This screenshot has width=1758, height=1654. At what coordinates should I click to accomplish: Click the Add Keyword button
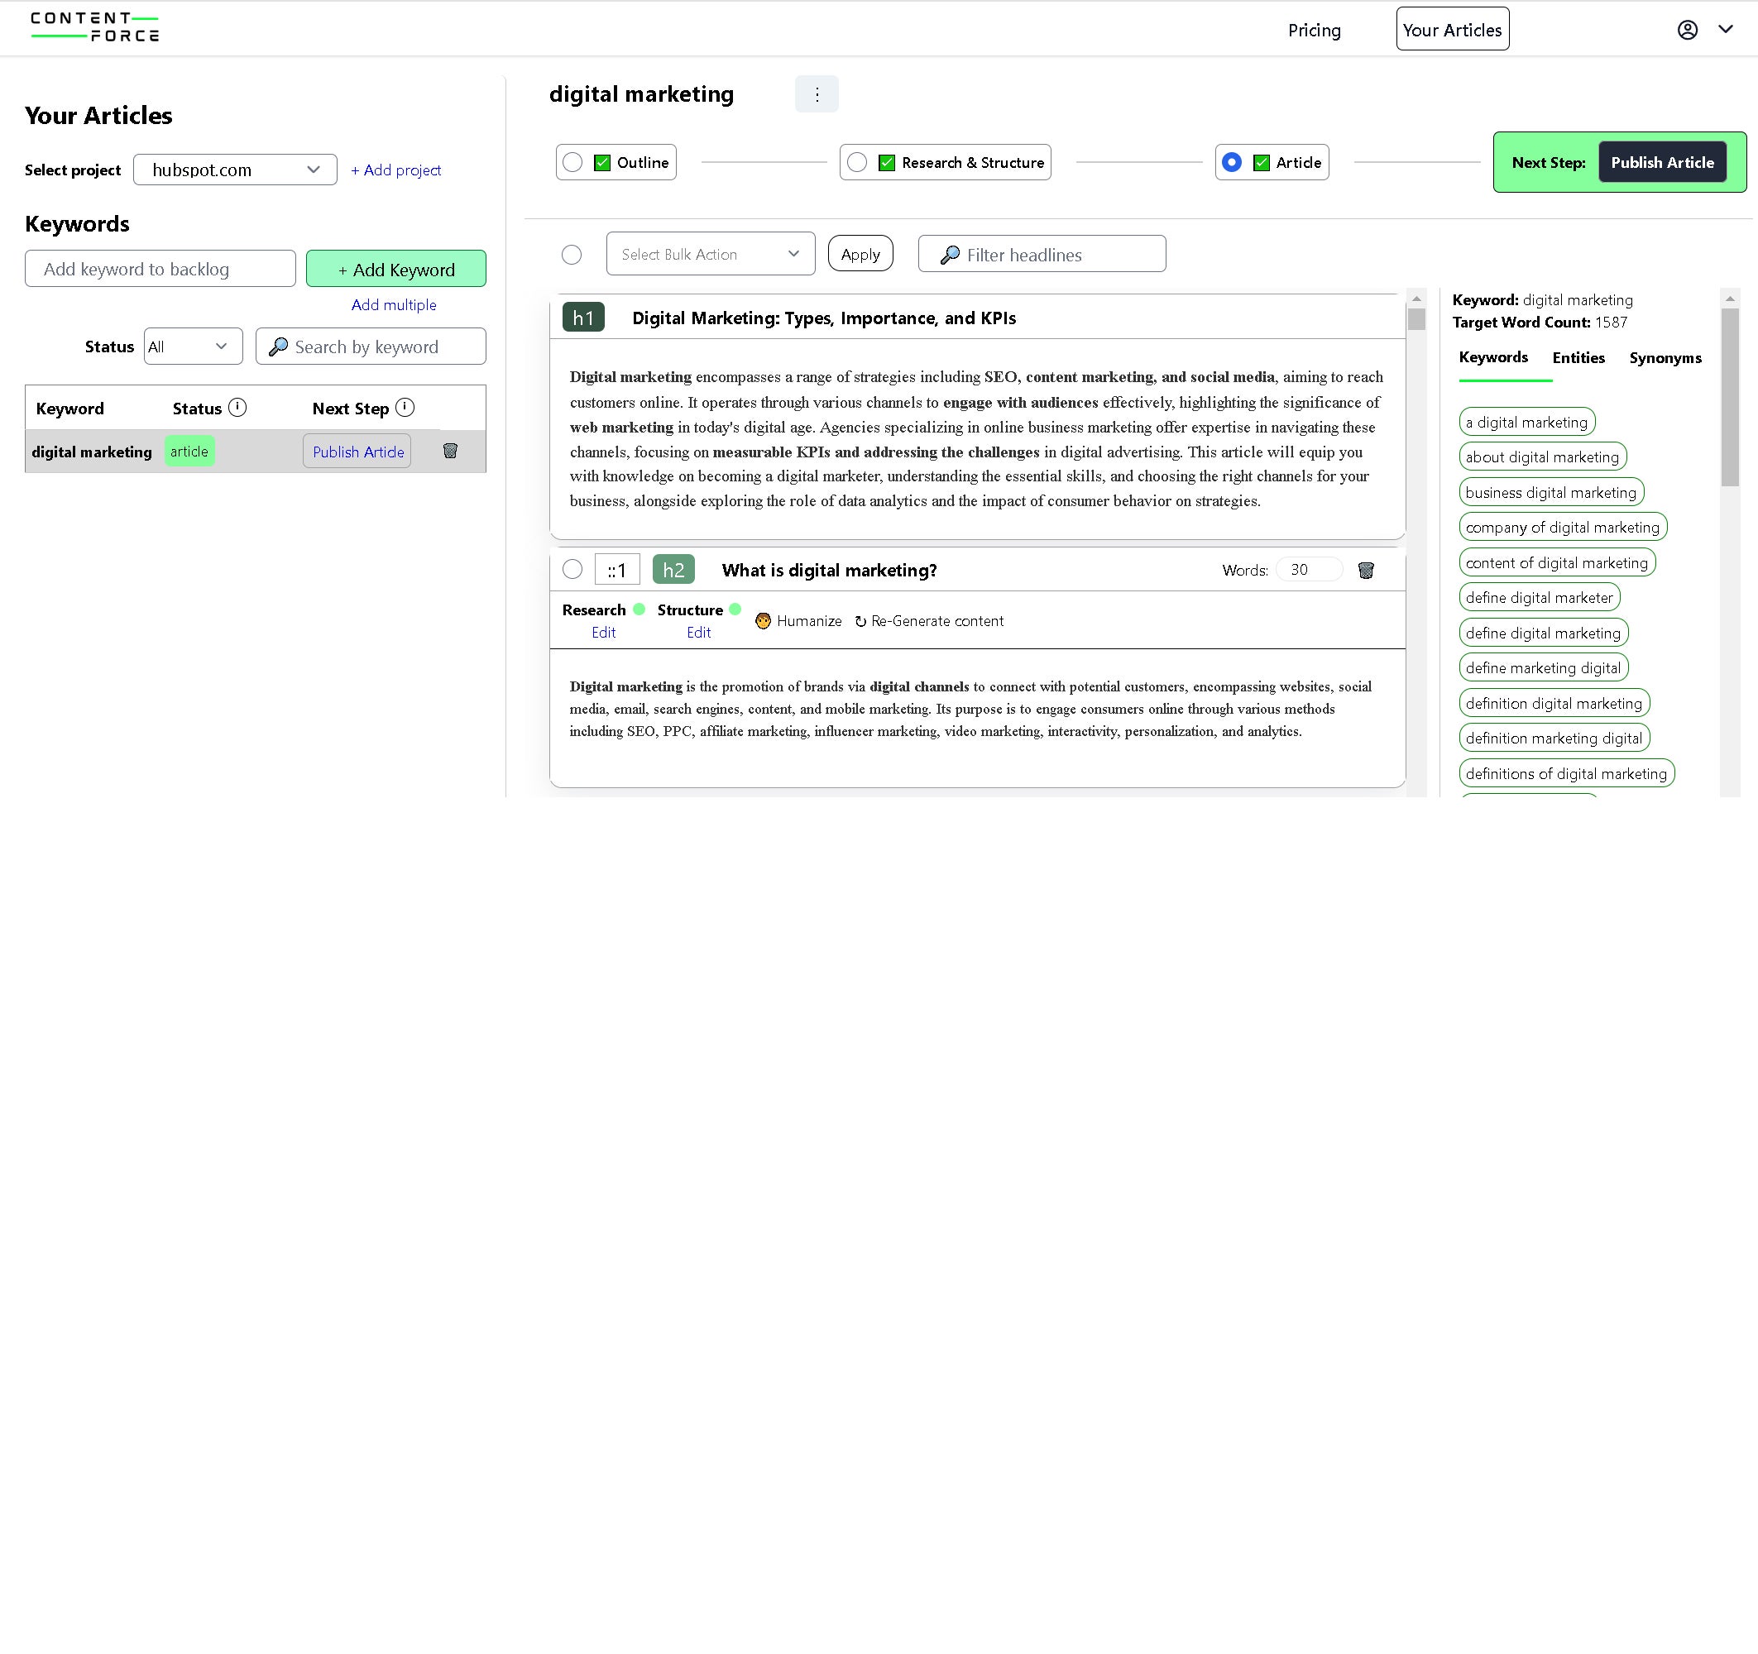click(x=395, y=269)
